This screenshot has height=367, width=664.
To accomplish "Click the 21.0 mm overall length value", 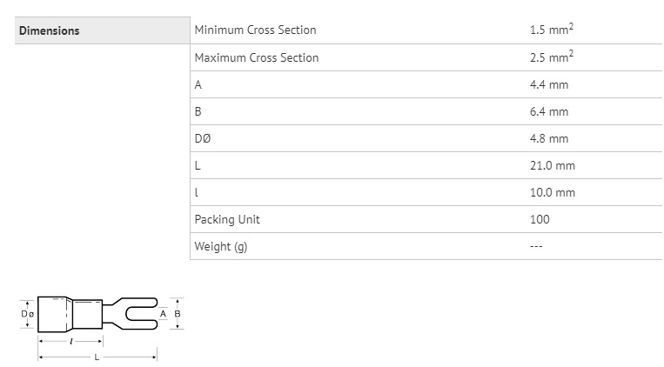I will tap(553, 165).
